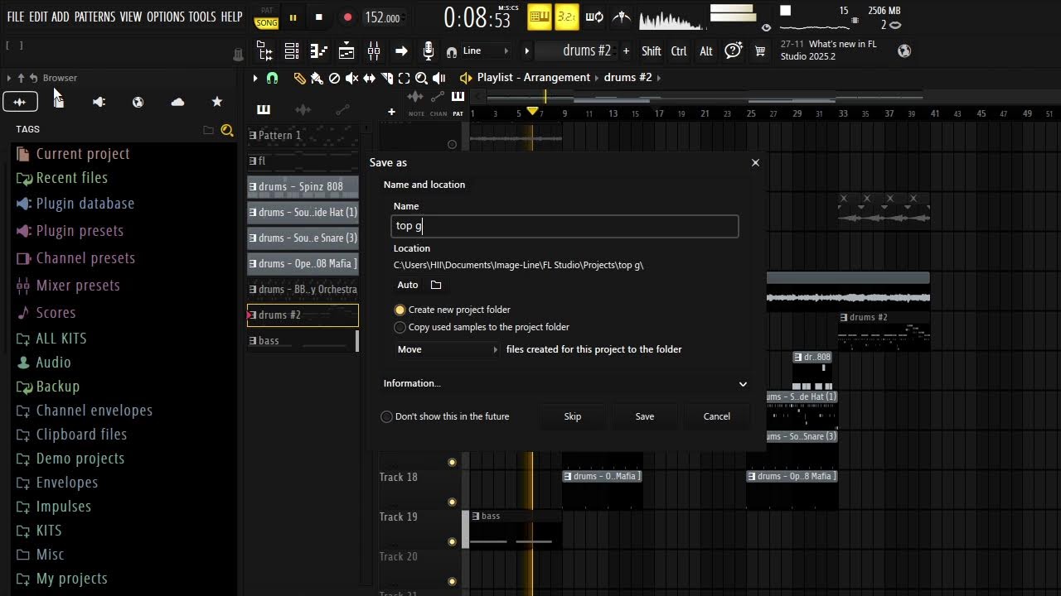Click the browser search magnifier icon

pos(227,130)
